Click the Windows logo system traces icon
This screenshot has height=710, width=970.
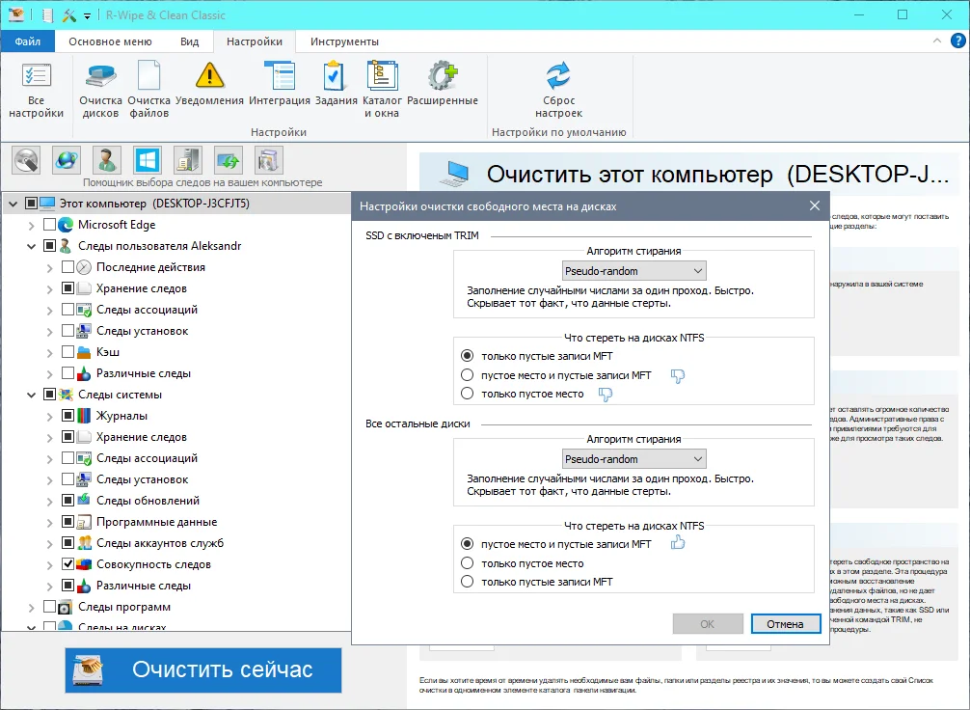point(148,160)
